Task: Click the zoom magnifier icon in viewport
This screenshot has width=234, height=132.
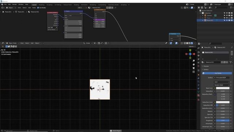Action: coord(193,61)
